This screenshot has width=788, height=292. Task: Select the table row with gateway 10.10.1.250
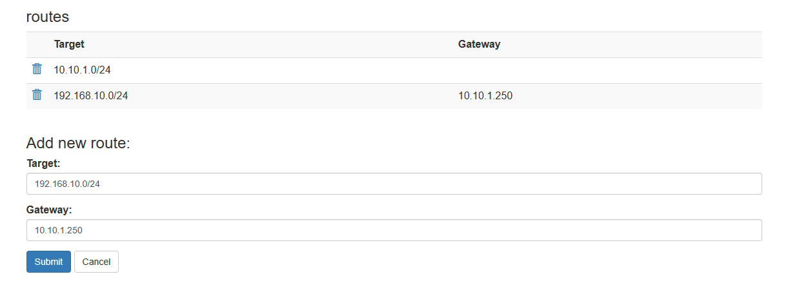tap(394, 96)
